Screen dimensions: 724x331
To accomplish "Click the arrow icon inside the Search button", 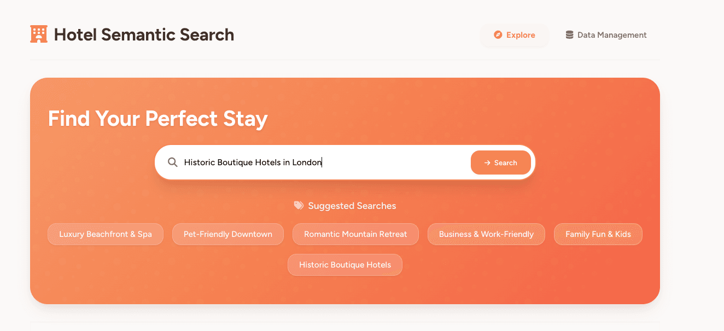I will point(487,162).
